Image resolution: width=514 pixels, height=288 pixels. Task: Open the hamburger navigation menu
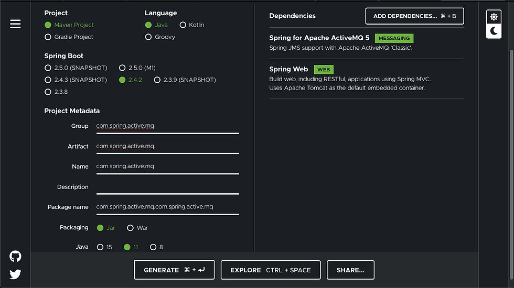pos(15,24)
